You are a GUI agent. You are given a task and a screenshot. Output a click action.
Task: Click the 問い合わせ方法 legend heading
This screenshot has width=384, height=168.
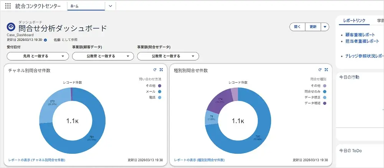tap(150, 79)
